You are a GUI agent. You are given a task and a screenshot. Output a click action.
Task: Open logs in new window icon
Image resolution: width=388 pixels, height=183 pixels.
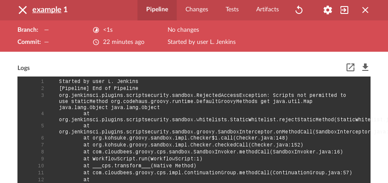pos(350,67)
